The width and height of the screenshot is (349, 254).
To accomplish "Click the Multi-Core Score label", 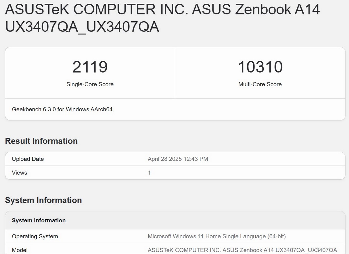I will [260, 84].
